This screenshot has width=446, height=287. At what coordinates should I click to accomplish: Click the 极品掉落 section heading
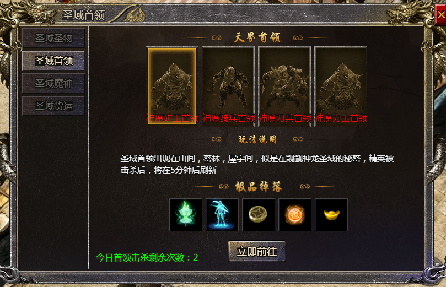259,187
